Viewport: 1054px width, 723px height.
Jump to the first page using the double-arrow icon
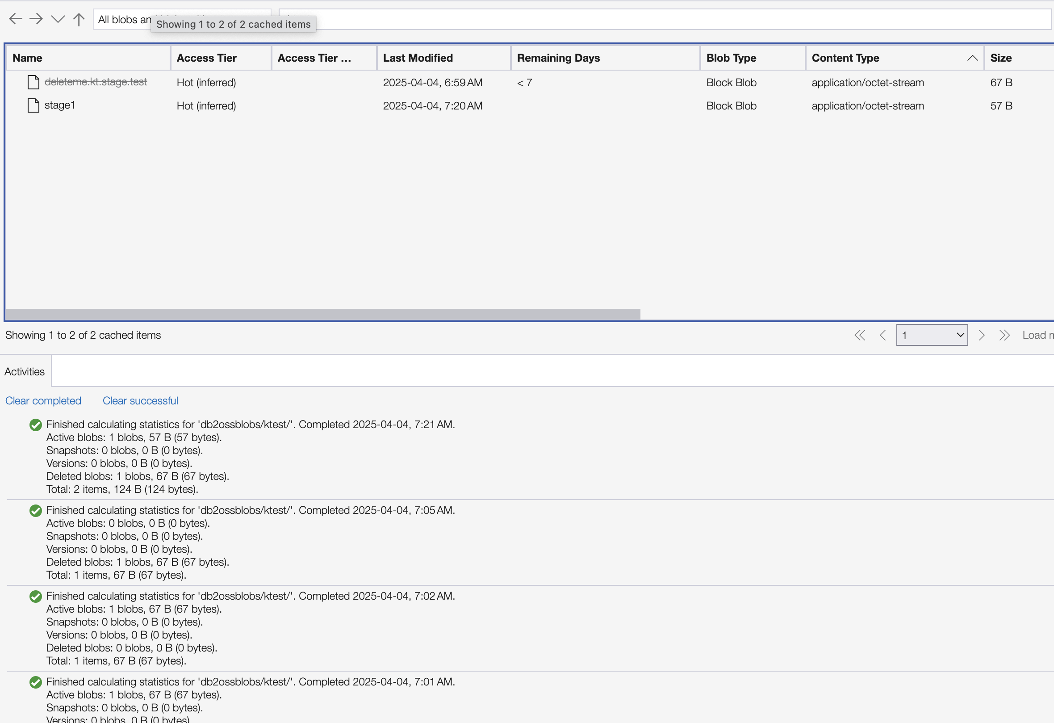pos(860,335)
